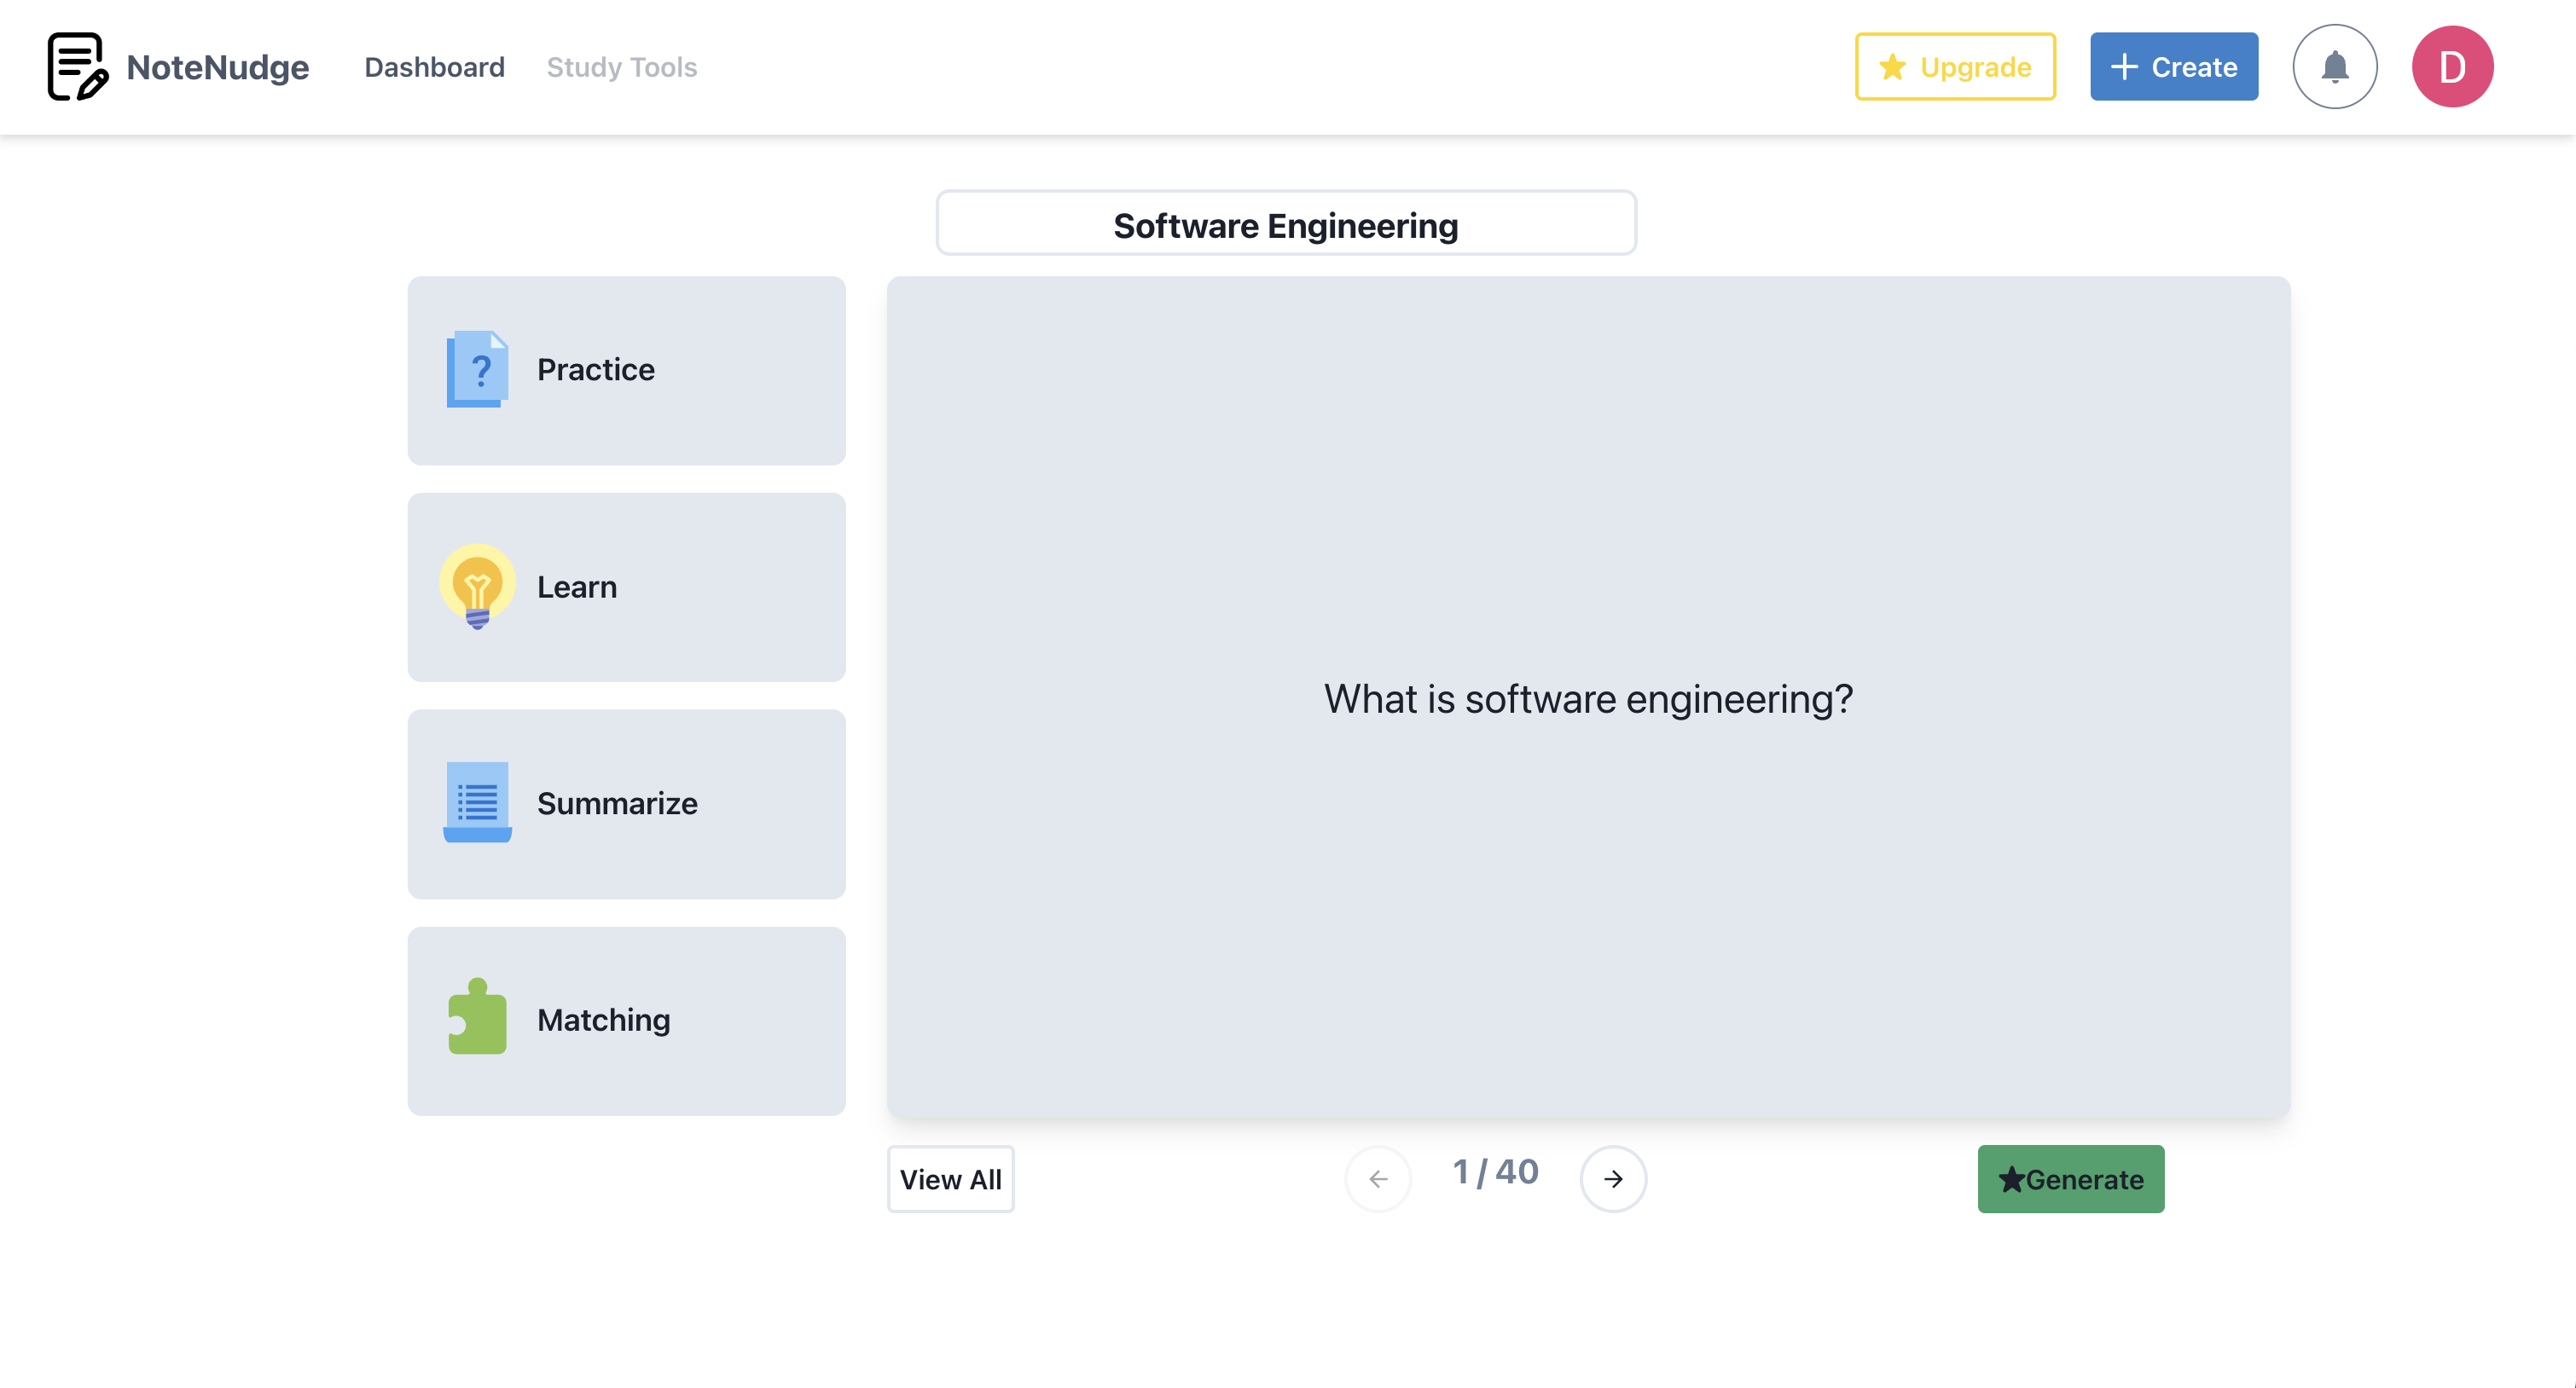Click the yellow Upgrade button
Screen dimensions: 2576x1388
tap(1955, 67)
